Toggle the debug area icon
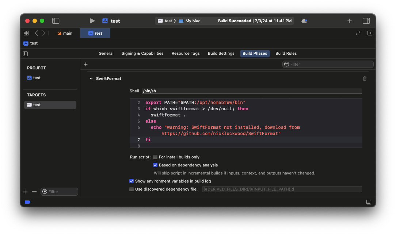Image resolution: width=396 pixels, height=234 pixels. [x=369, y=202]
